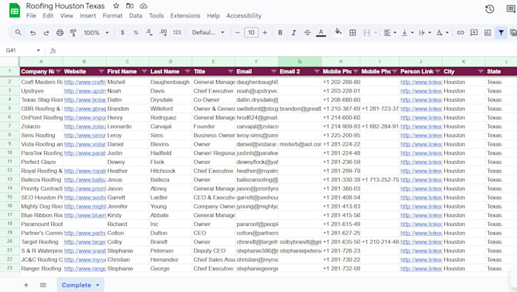Open the comments panel icon
517x292 pixels.
click(511, 9)
